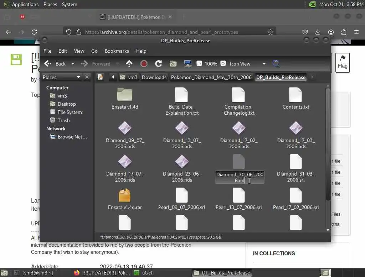Viewport: 365px width, 277px height.
Task: Reset zoom via the 100% label
Action: pos(211,64)
